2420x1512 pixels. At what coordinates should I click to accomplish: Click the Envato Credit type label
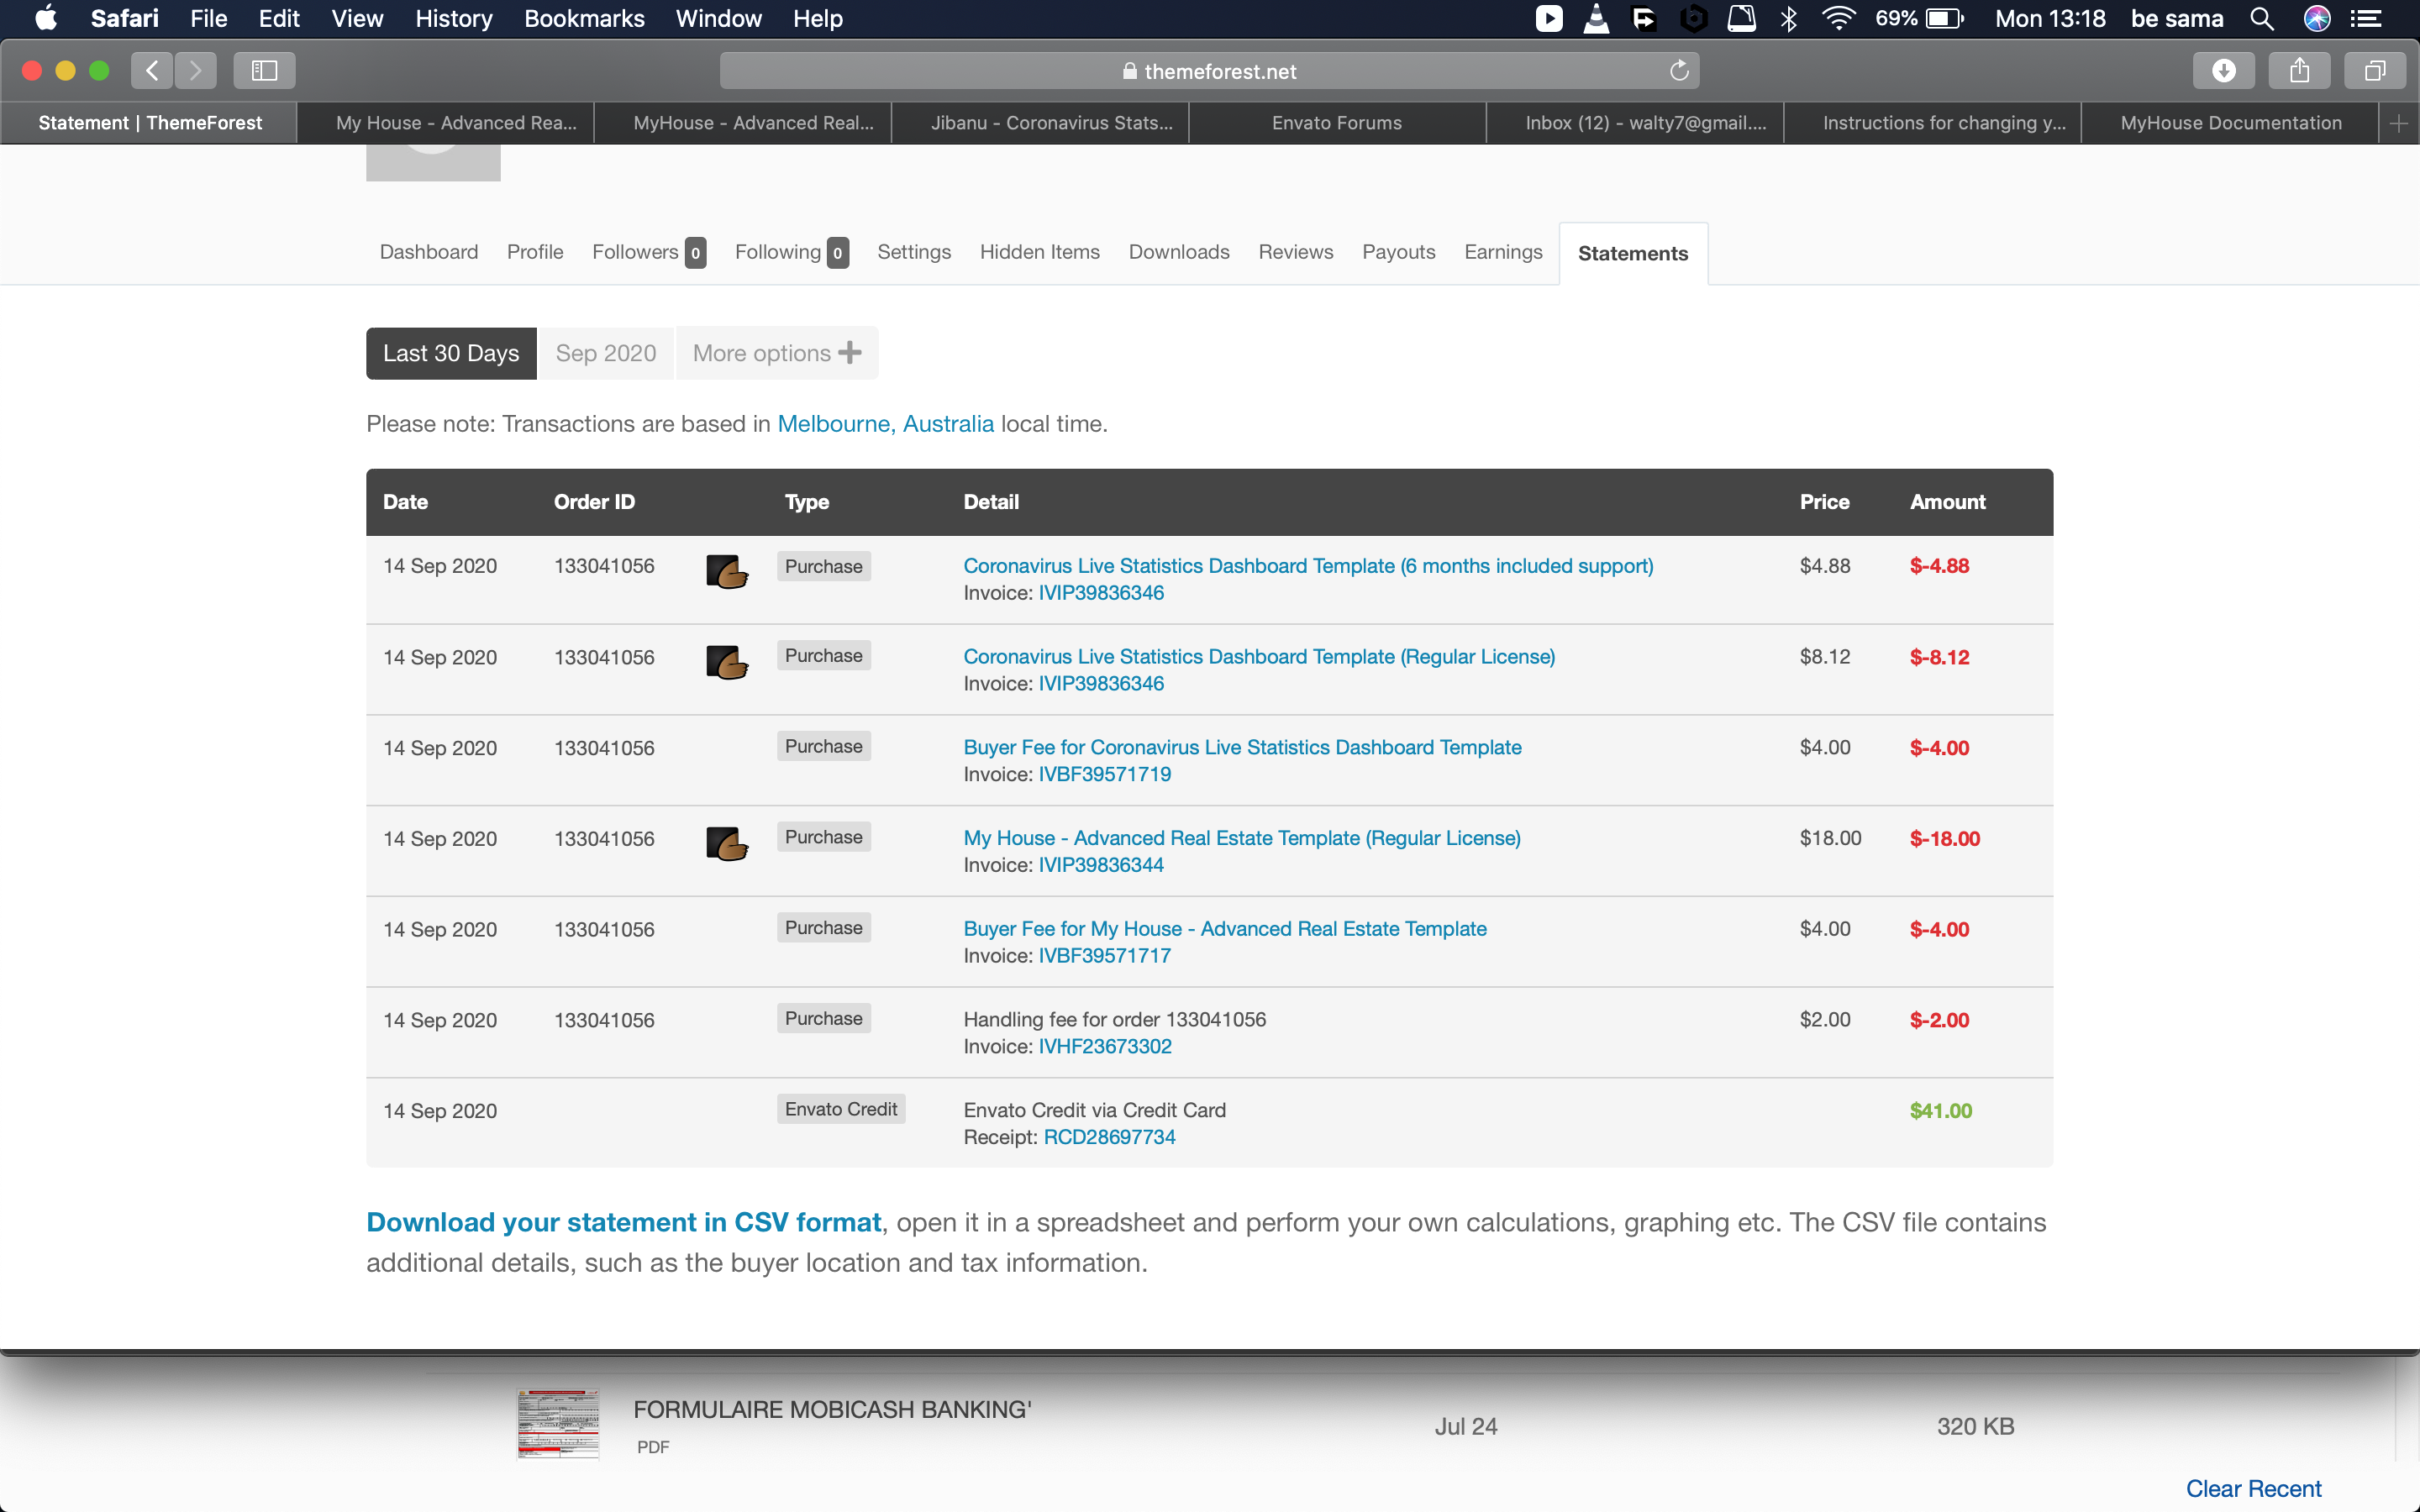[x=841, y=1109]
